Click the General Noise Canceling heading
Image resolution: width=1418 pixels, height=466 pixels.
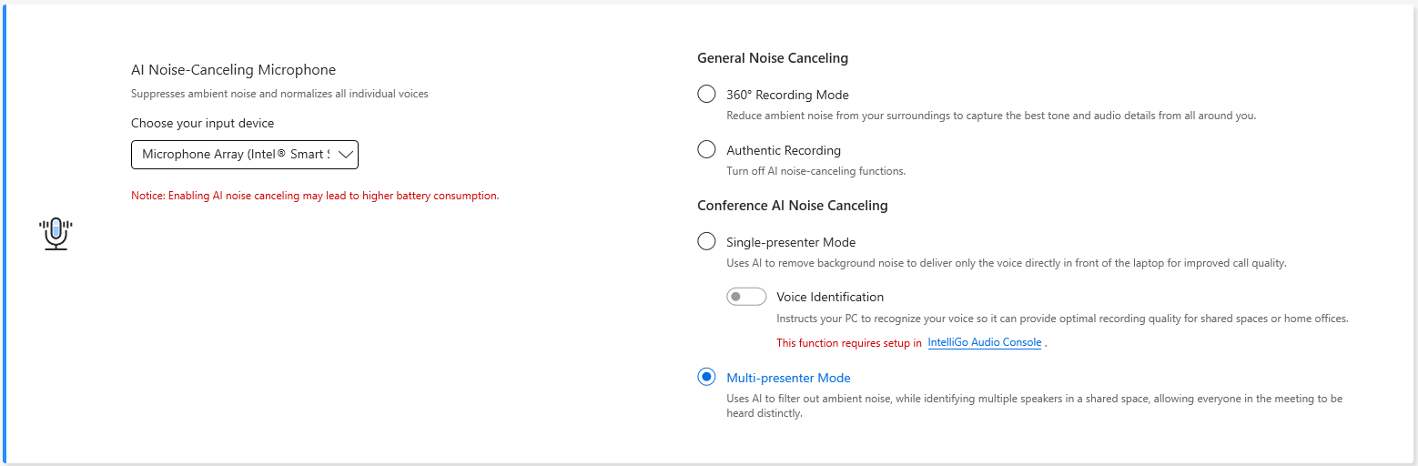click(x=773, y=58)
